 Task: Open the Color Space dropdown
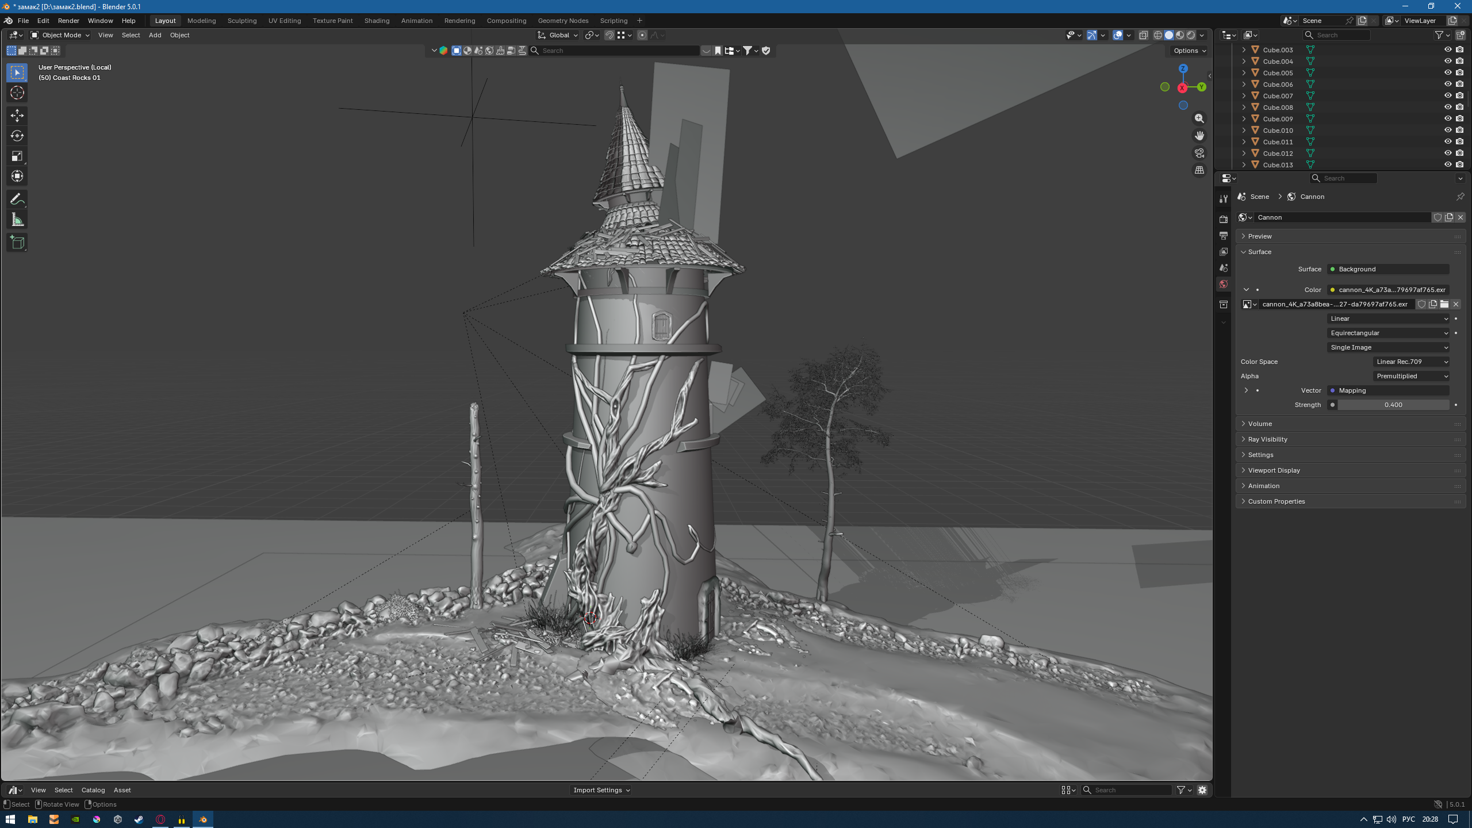click(1412, 361)
